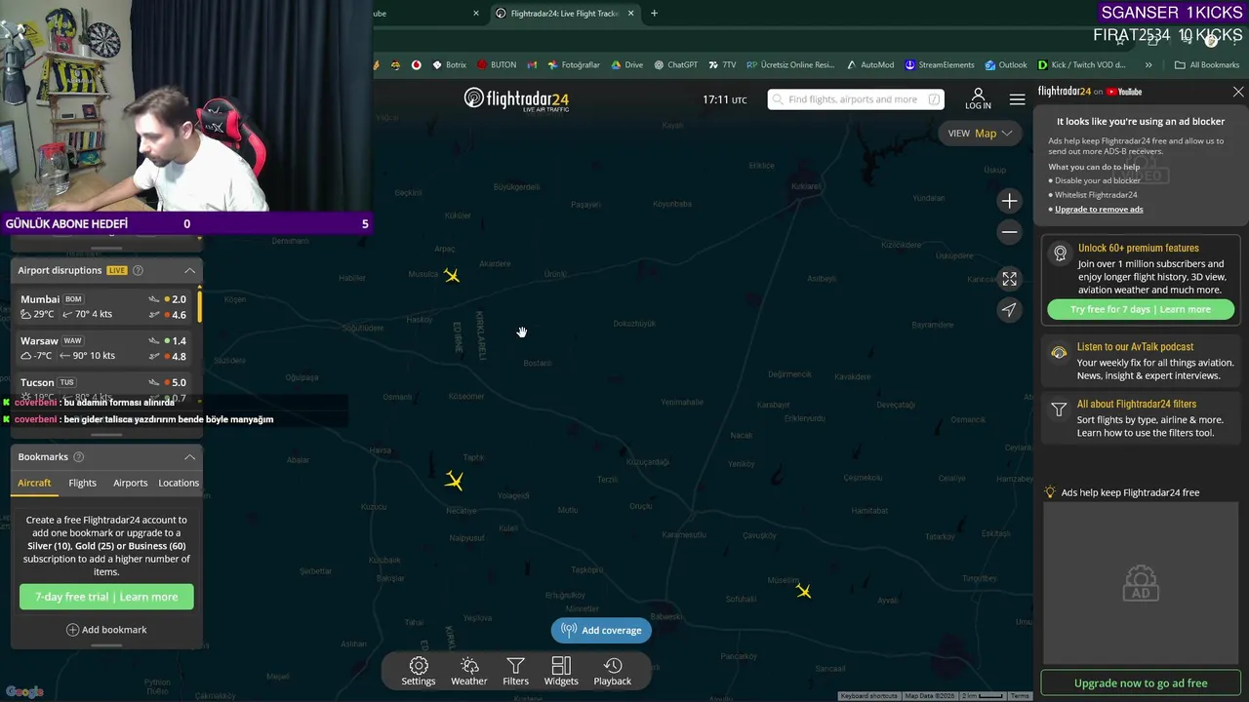Click the premium features ribbon icon
Image resolution: width=1249 pixels, height=702 pixels.
pos(1060,253)
